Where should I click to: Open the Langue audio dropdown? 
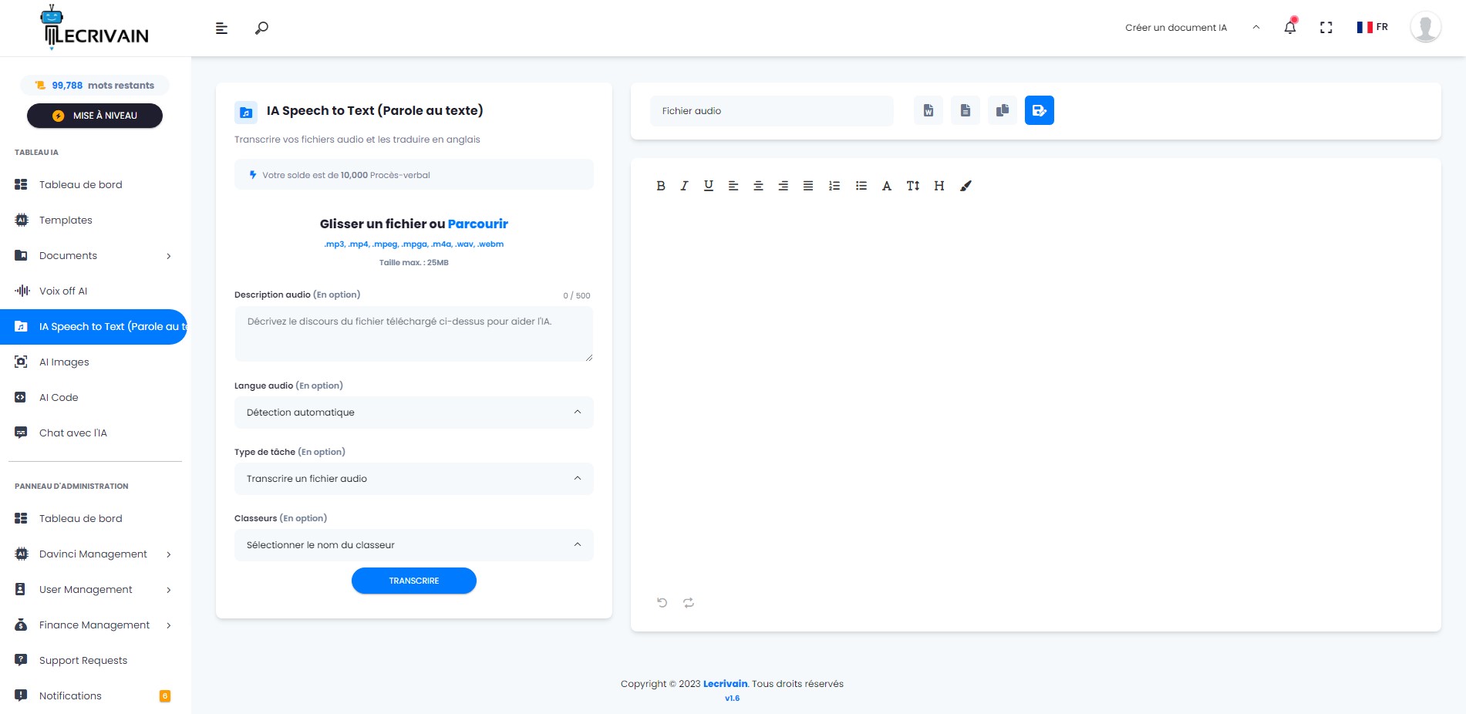coord(413,413)
